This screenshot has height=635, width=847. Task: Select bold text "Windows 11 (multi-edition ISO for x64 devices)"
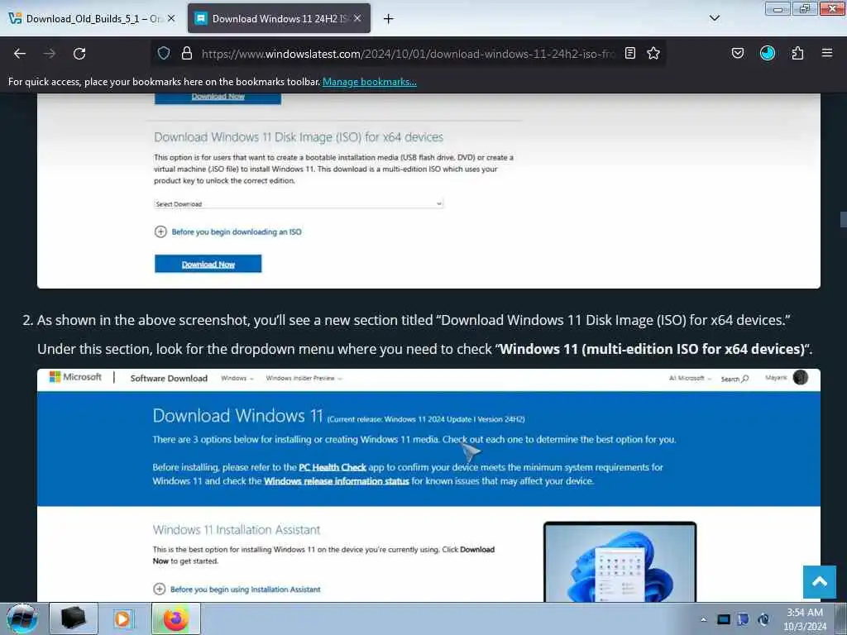tap(652, 349)
